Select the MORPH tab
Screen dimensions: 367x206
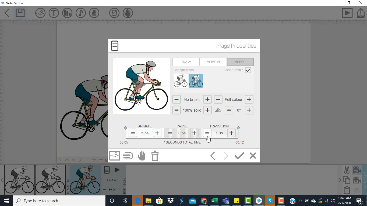pos(240,62)
